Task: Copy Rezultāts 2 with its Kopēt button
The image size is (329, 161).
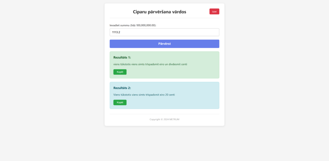Action: point(120,103)
